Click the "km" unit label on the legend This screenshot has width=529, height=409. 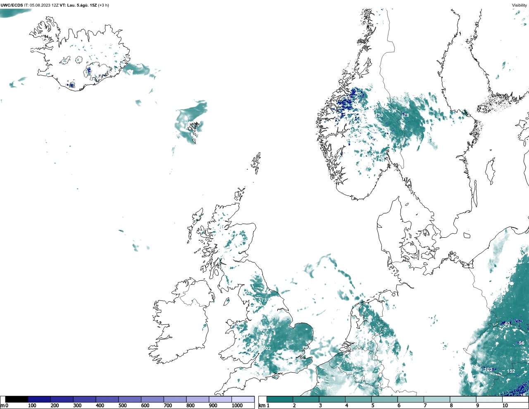pos(262,406)
